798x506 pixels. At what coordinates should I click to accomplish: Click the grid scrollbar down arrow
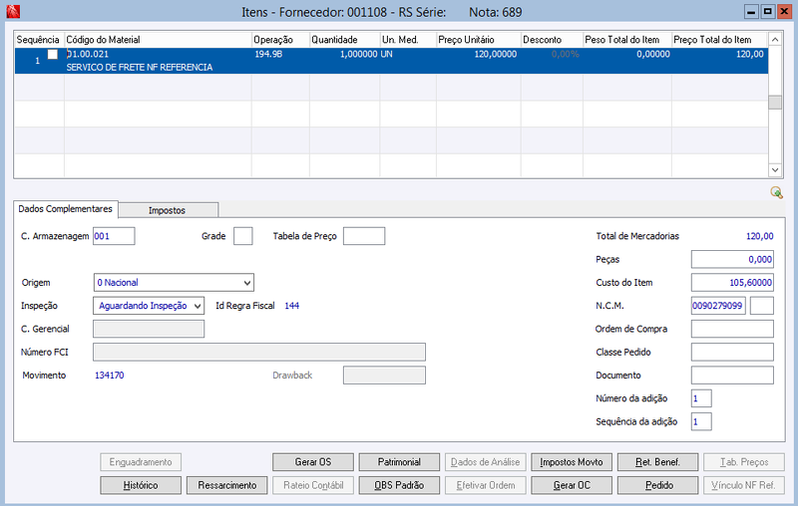(x=775, y=170)
